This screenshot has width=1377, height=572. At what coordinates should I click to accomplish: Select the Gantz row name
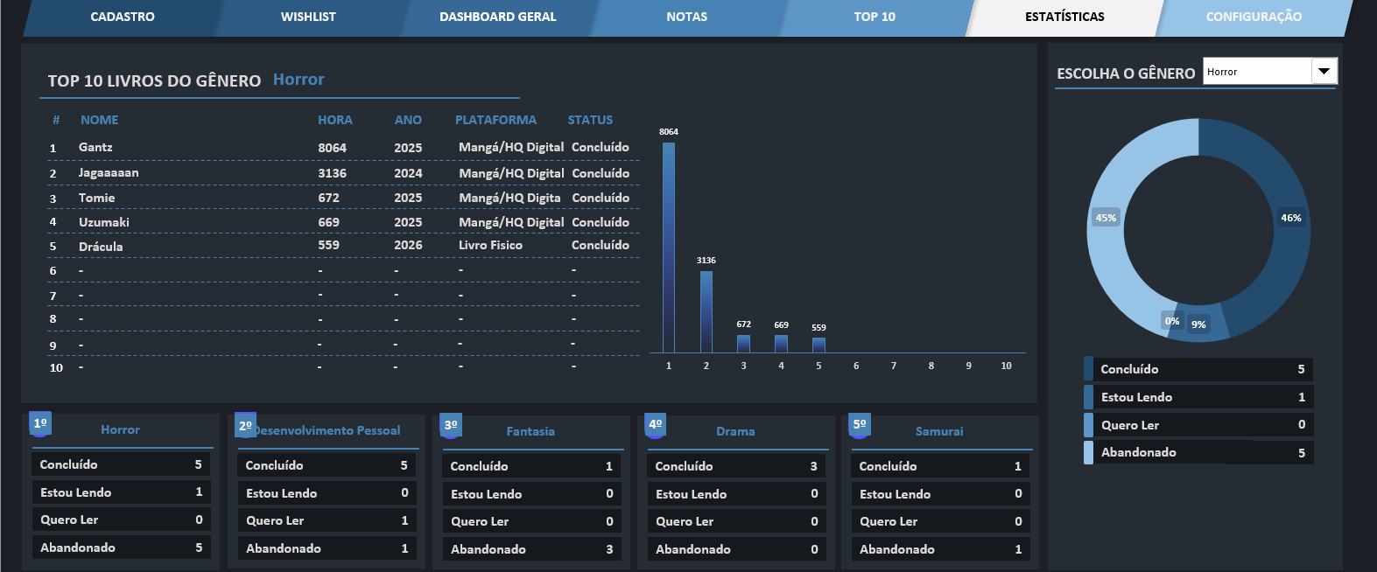click(x=95, y=147)
